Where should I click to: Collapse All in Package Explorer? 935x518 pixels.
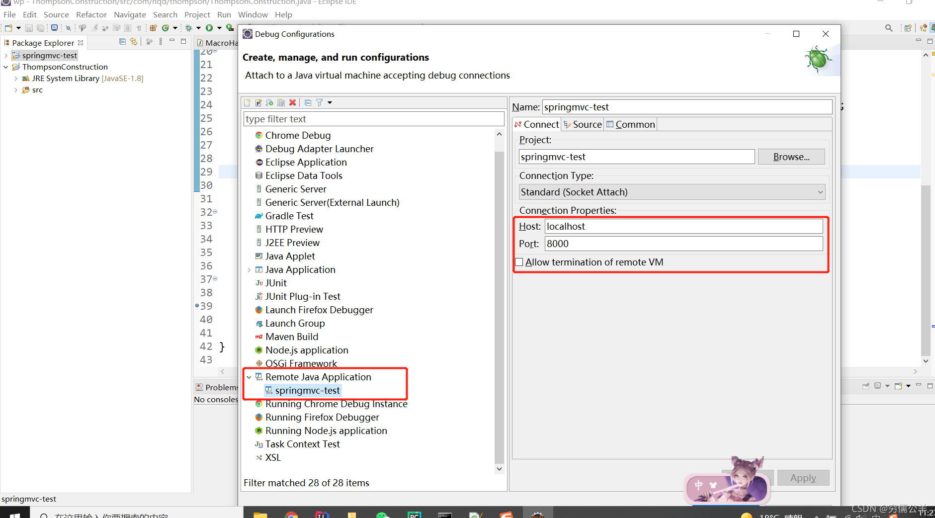122,42
